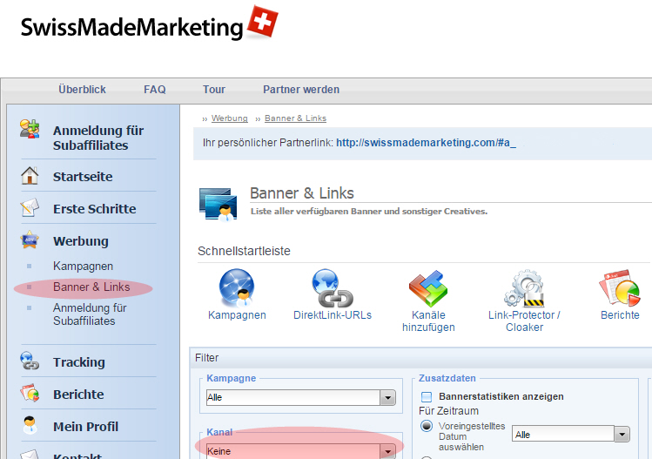
Task: Click the DirektLink-URLs chain icon
Action: (333, 287)
